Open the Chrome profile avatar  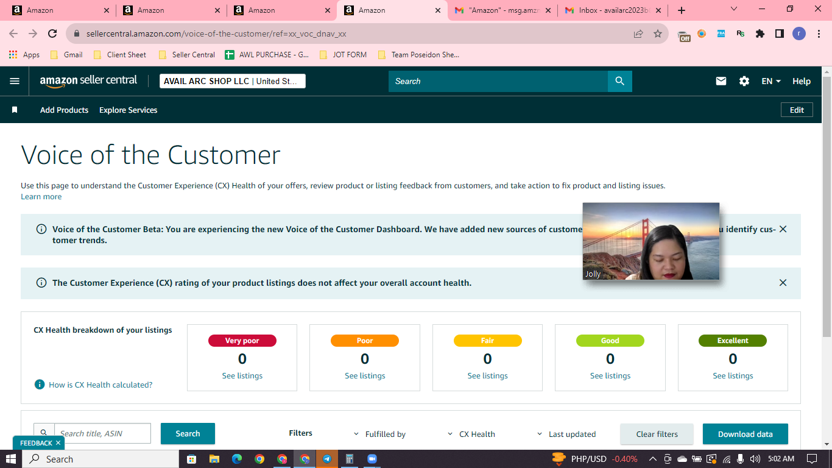click(x=799, y=34)
